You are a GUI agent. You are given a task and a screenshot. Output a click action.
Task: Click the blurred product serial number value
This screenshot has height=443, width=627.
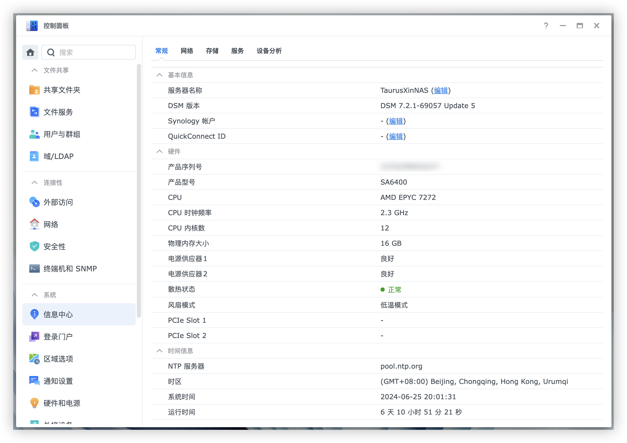pyautogui.click(x=409, y=166)
